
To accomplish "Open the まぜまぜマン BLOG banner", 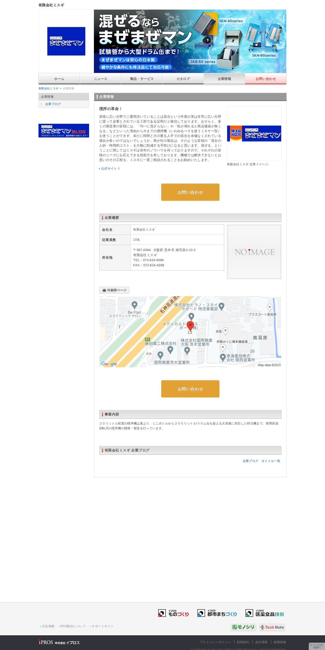I will (64, 131).
